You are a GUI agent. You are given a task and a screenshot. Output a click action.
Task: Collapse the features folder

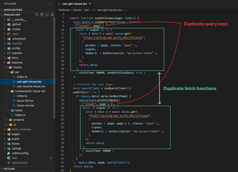pos(17,62)
